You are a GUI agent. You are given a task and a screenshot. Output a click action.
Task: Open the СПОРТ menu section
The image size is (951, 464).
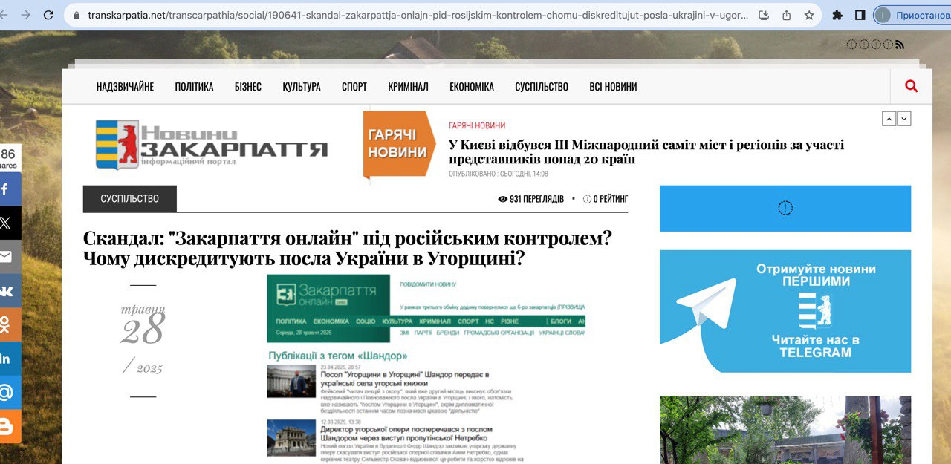(354, 87)
